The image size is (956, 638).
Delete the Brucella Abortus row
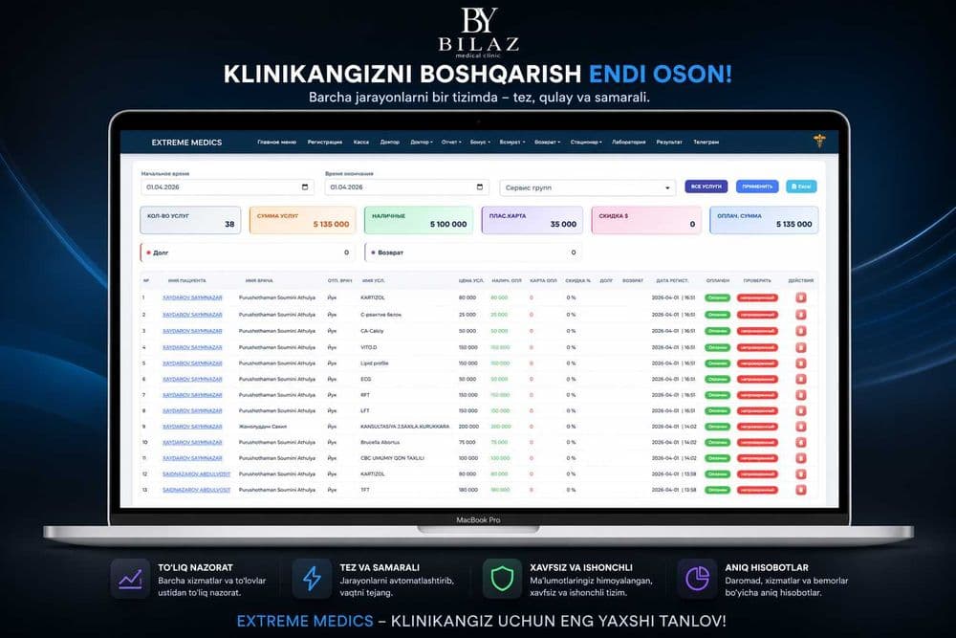click(x=800, y=443)
